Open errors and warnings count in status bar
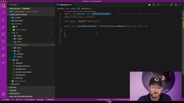Viewport: 184px width, 103px height. pyautogui.click(x=19, y=100)
